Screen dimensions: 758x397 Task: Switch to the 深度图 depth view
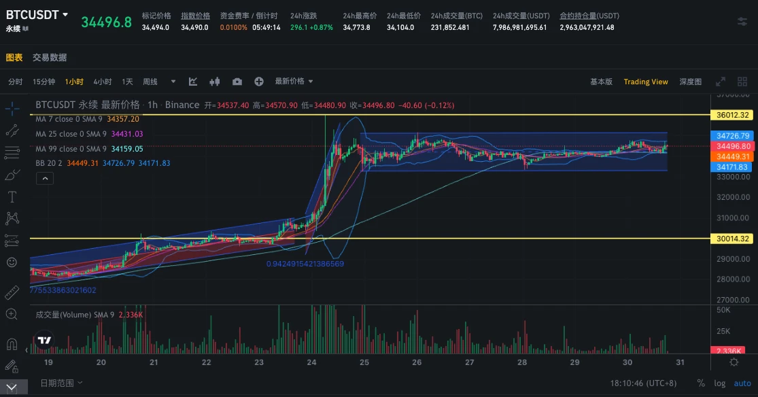(690, 82)
